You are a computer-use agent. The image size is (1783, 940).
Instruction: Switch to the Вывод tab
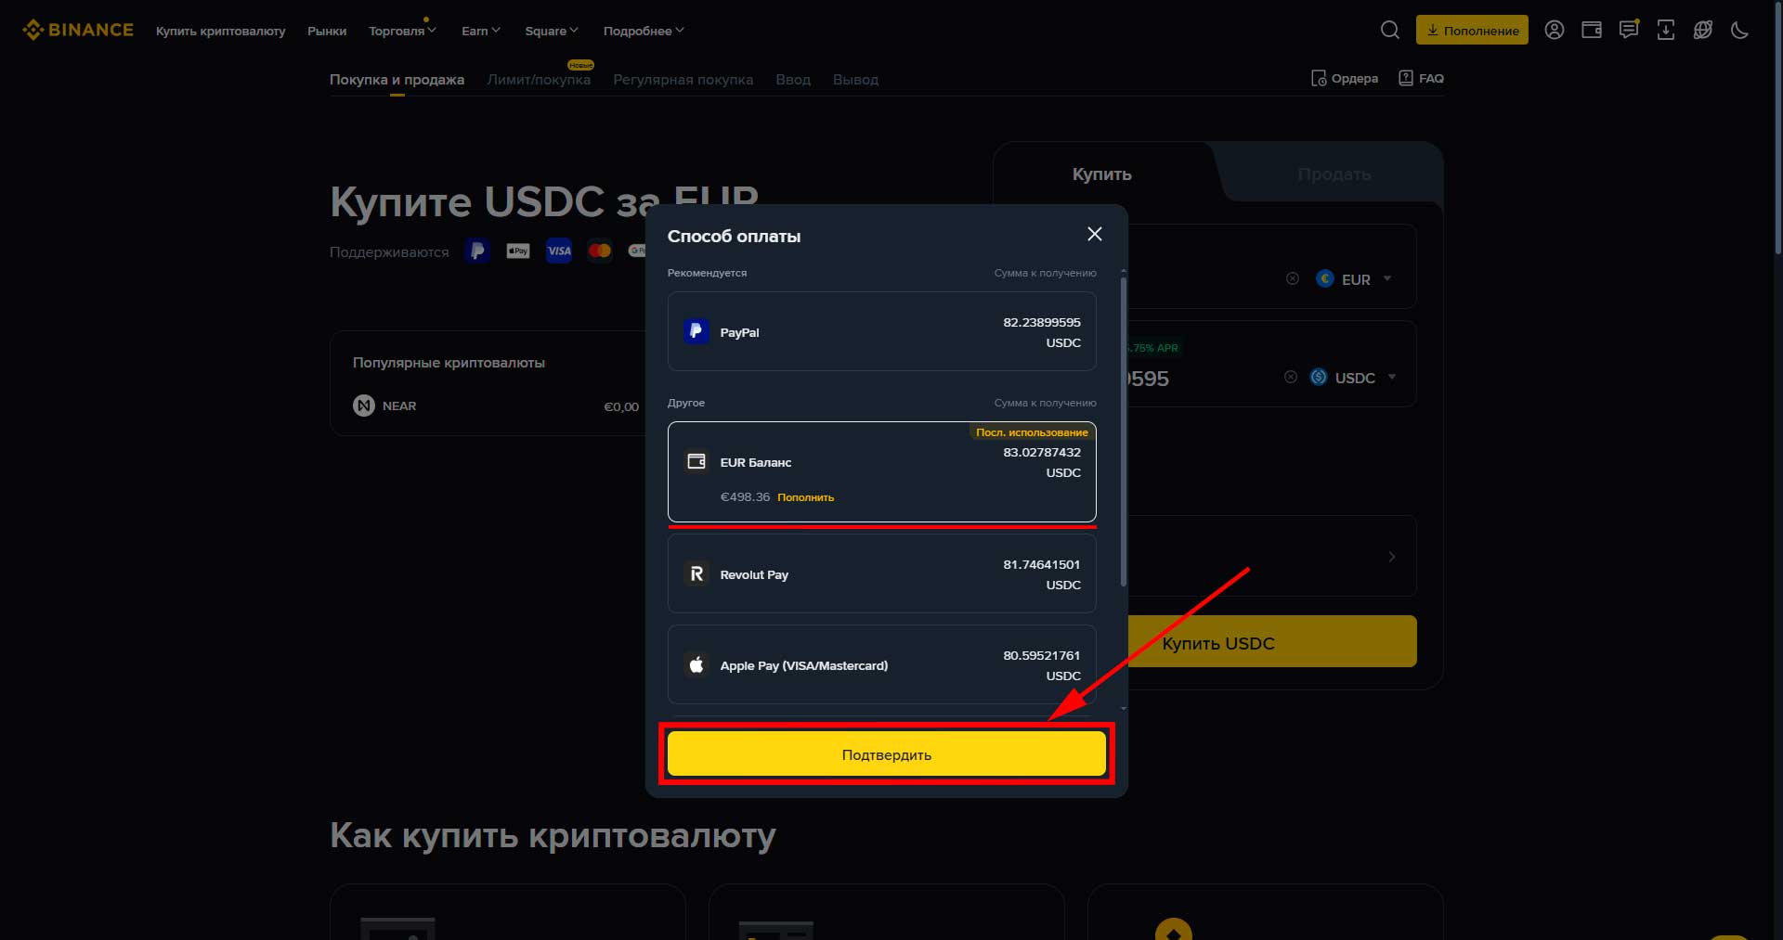tap(855, 80)
